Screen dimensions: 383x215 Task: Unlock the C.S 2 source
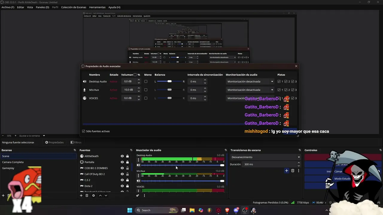click(127, 180)
